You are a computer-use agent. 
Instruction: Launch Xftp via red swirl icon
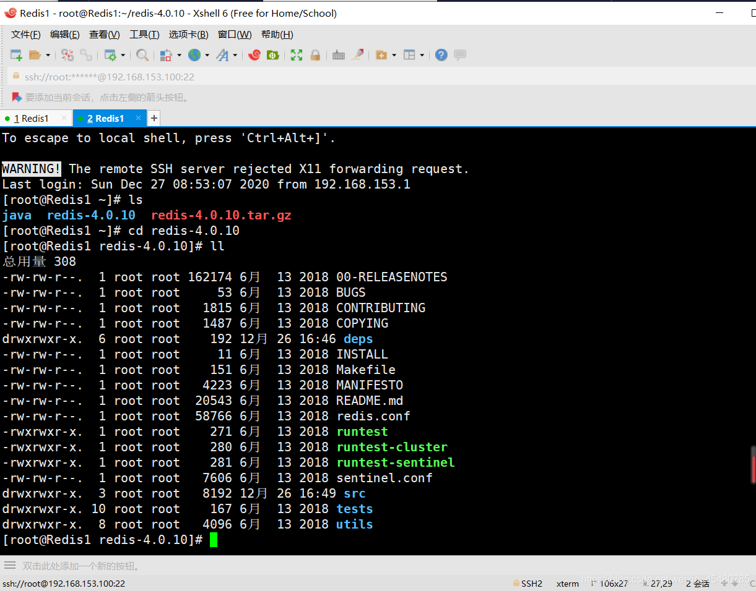[254, 55]
